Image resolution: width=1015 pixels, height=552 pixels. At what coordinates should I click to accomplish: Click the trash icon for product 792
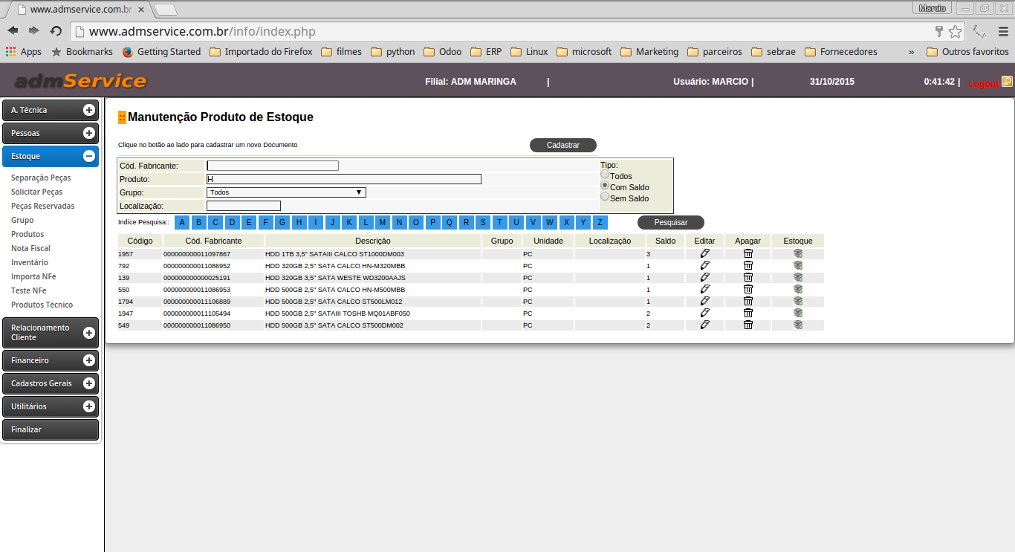coord(748,265)
